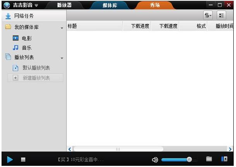Open the sort order dropdown button
This screenshot has width=236, height=167.
click(x=208, y=15)
